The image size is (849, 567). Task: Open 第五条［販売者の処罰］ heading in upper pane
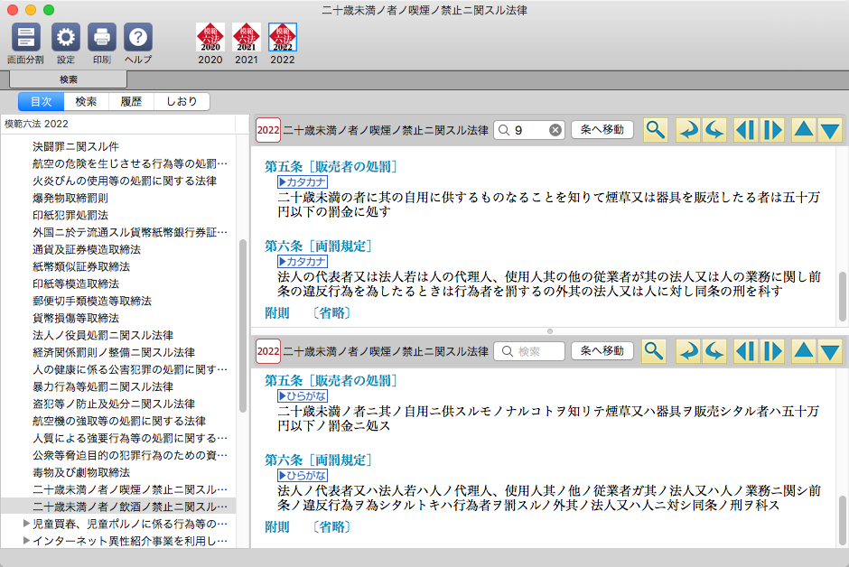coord(331,167)
